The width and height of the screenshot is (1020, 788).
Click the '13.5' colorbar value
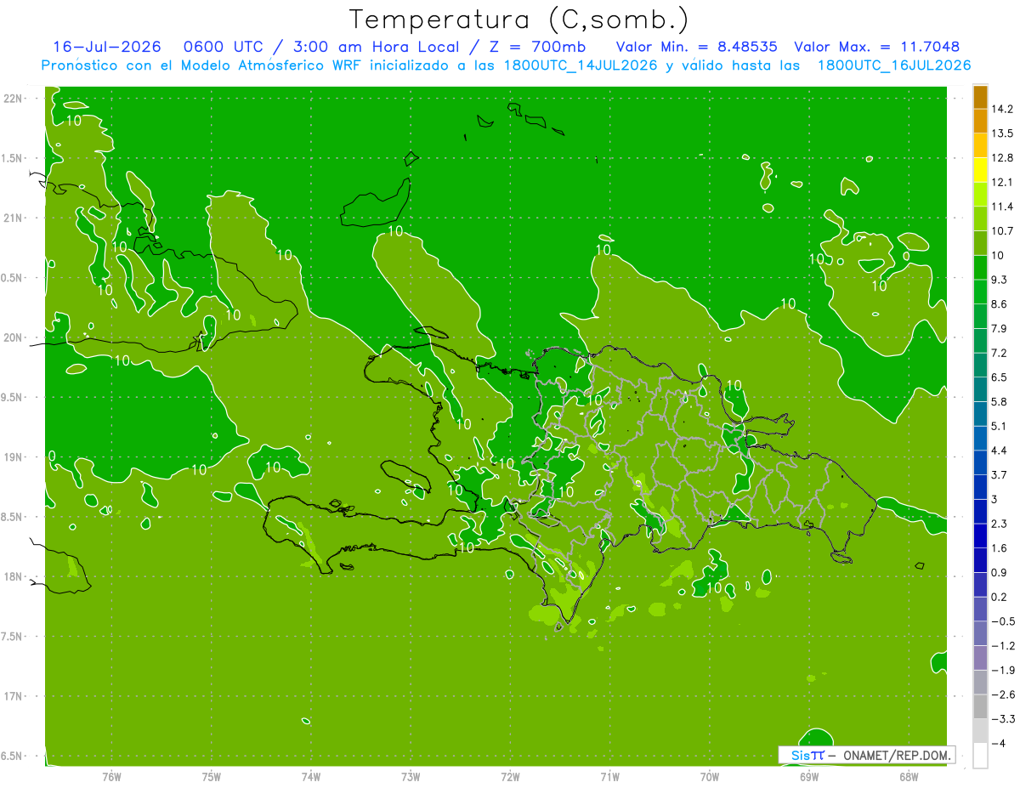1003,133
